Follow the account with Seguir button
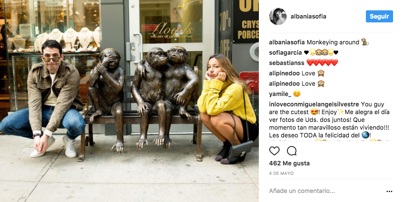 379,16
